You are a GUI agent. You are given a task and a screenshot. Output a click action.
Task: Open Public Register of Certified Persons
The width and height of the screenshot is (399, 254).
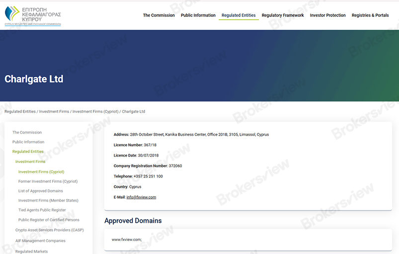click(49, 220)
